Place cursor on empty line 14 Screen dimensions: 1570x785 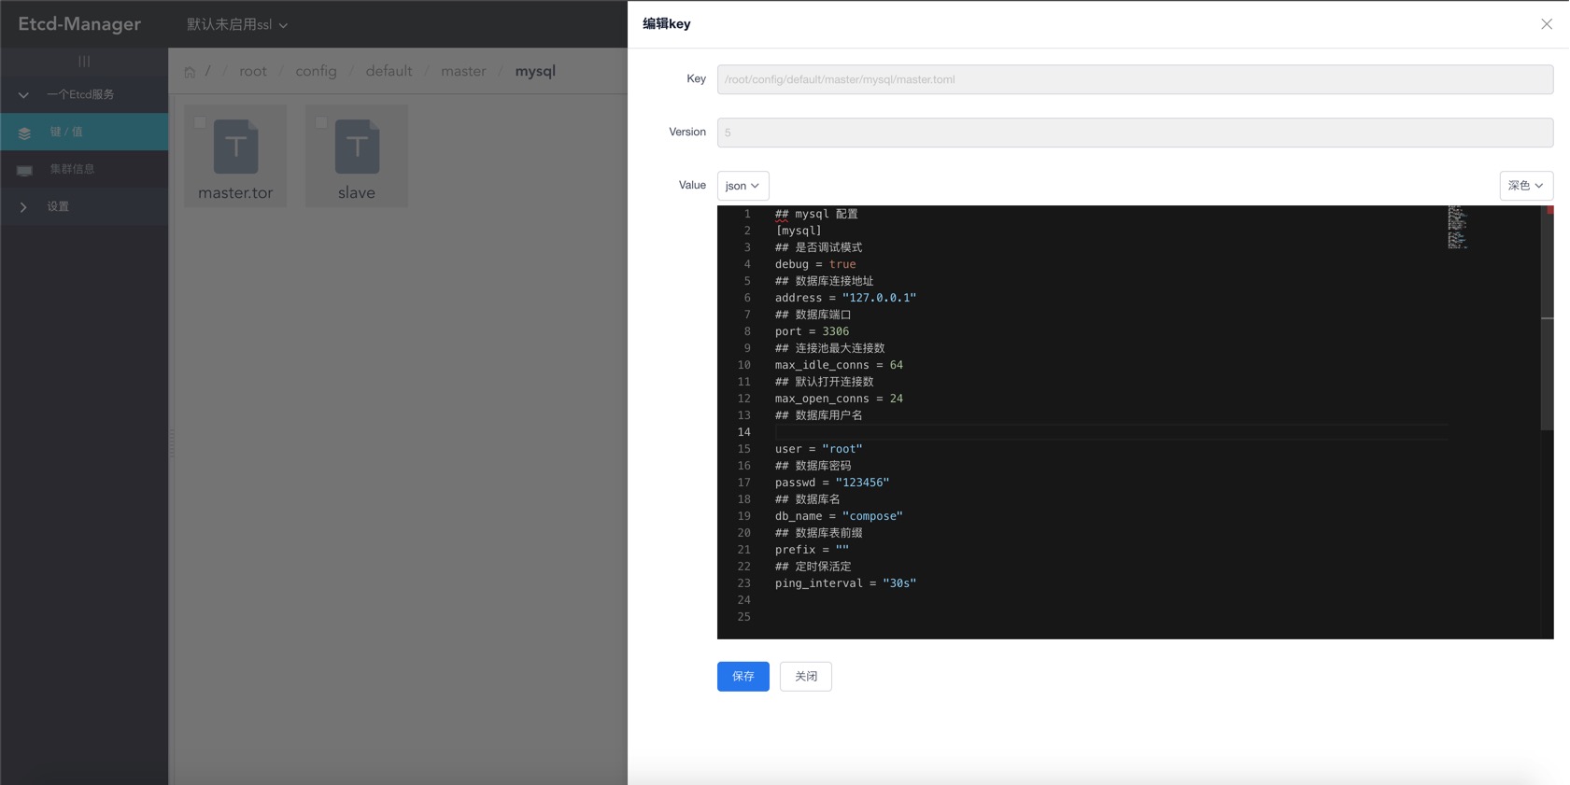pyautogui.click(x=1110, y=432)
